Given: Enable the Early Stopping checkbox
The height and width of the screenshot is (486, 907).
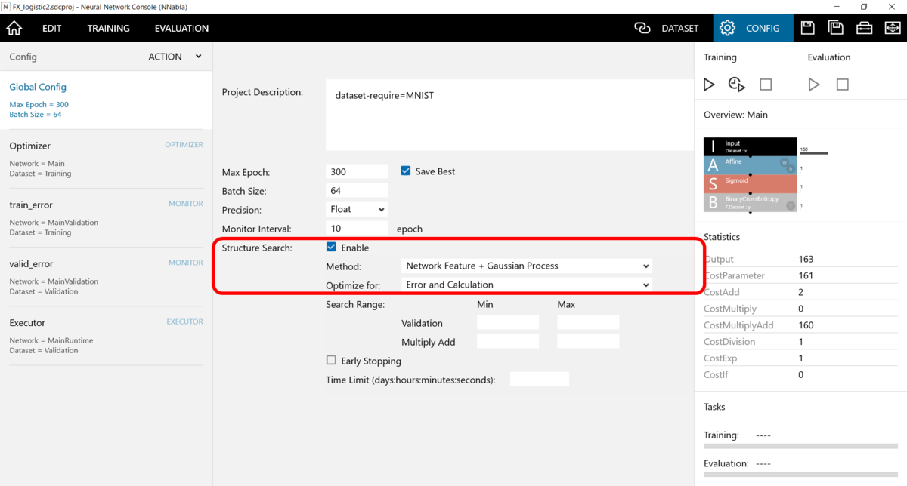Looking at the screenshot, I should [331, 361].
